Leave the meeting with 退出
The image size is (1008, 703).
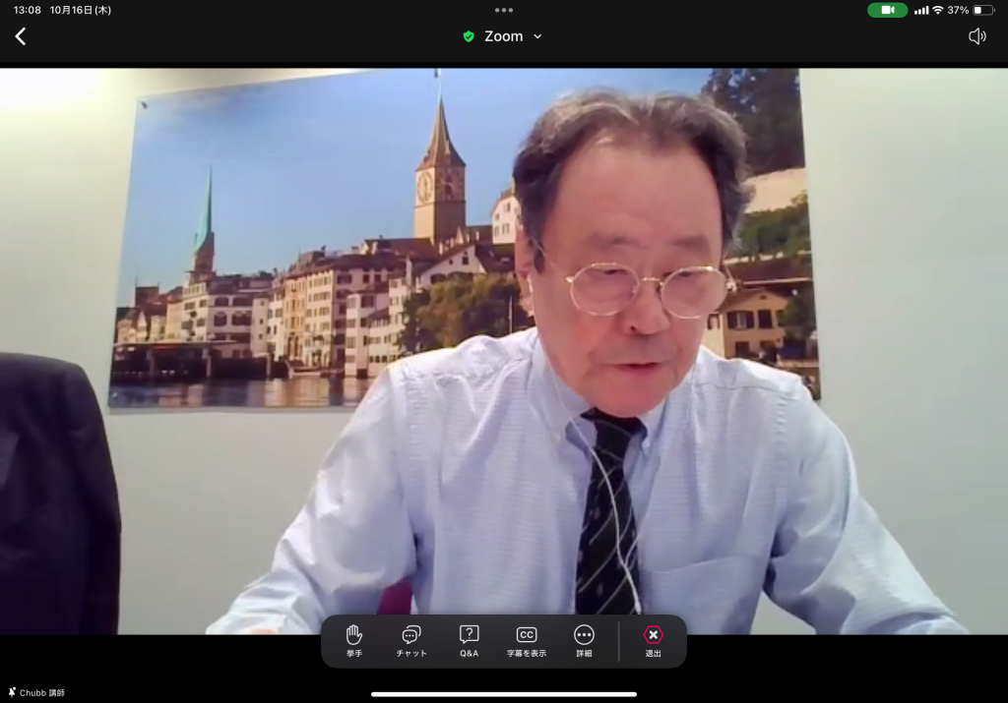click(654, 640)
